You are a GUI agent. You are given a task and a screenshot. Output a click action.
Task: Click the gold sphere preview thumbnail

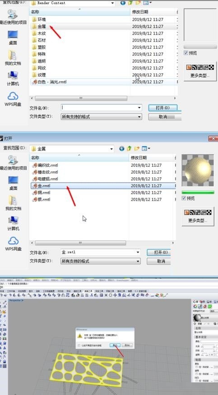pyautogui.click(x=198, y=170)
